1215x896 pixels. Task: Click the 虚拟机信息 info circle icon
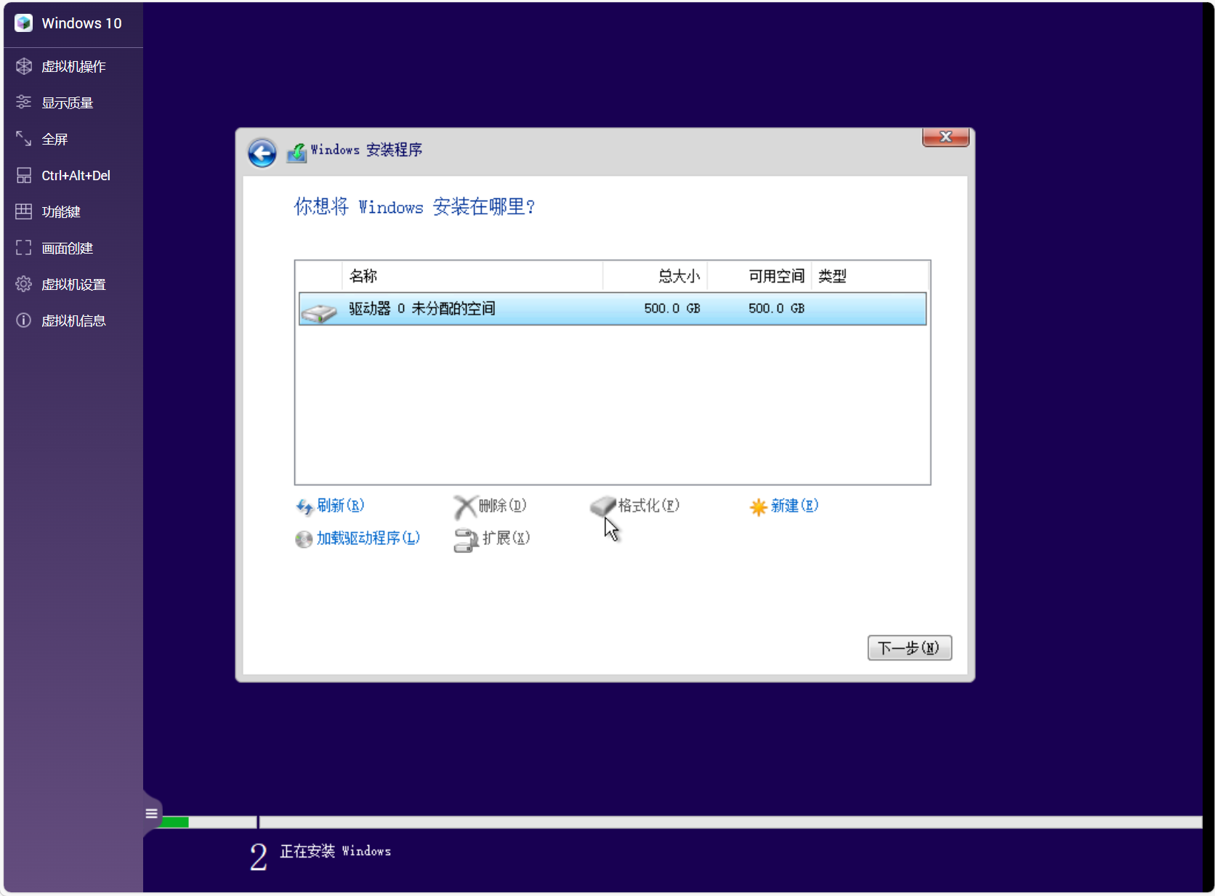(x=24, y=320)
